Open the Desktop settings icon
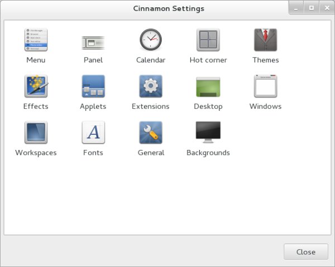The height and width of the screenshot is (267, 335). coord(208,87)
